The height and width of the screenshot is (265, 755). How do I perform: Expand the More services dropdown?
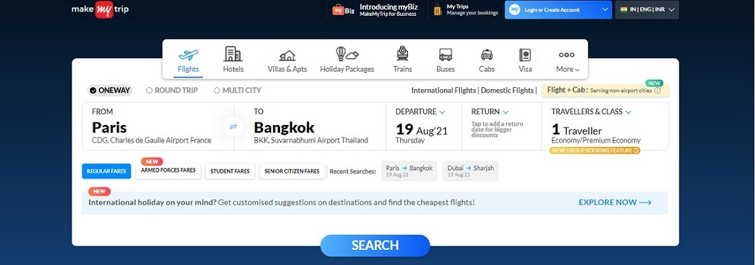tap(567, 60)
